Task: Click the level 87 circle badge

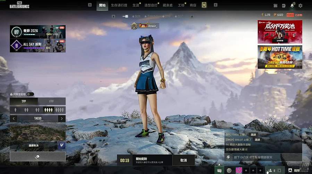Action: click(x=17, y=32)
